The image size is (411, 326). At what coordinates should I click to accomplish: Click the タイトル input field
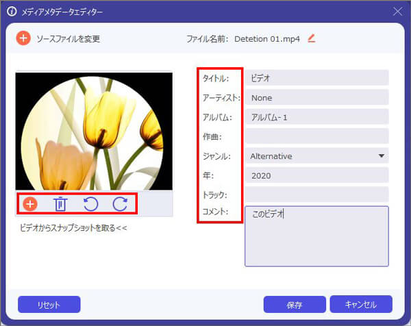pyautogui.click(x=316, y=78)
